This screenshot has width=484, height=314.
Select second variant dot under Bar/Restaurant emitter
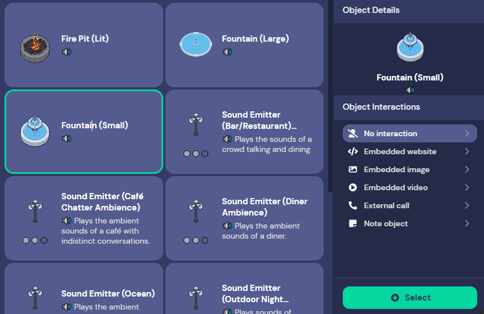coord(196,154)
